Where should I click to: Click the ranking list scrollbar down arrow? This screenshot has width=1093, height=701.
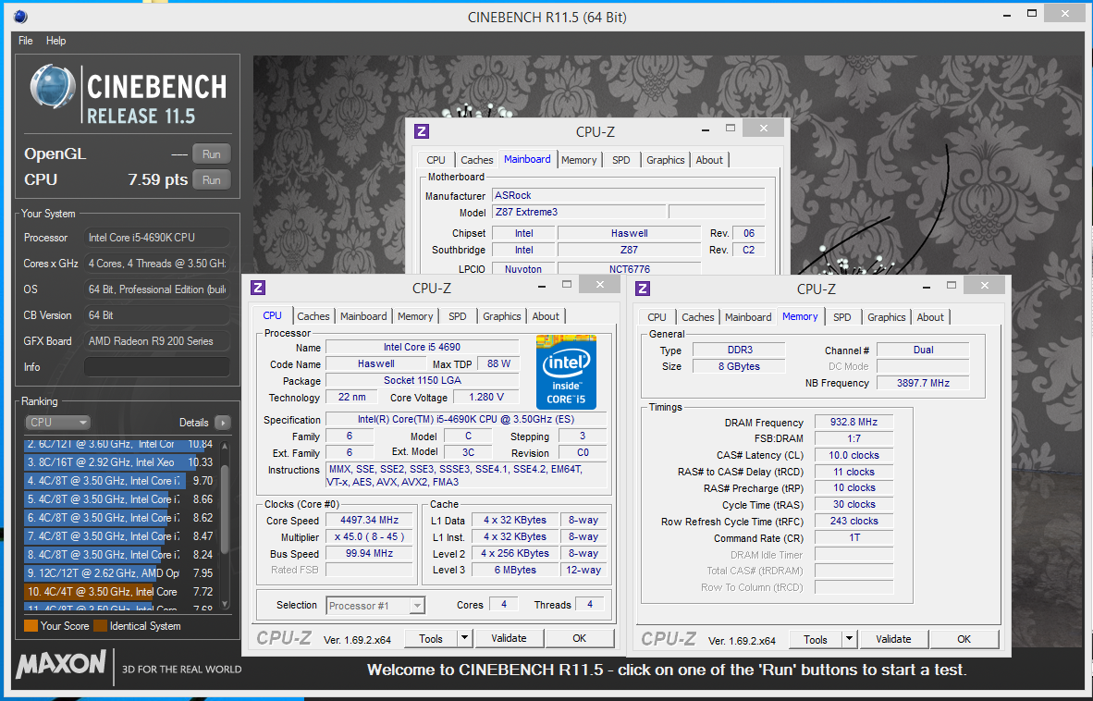pyautogui.click(x=225, y=604)
